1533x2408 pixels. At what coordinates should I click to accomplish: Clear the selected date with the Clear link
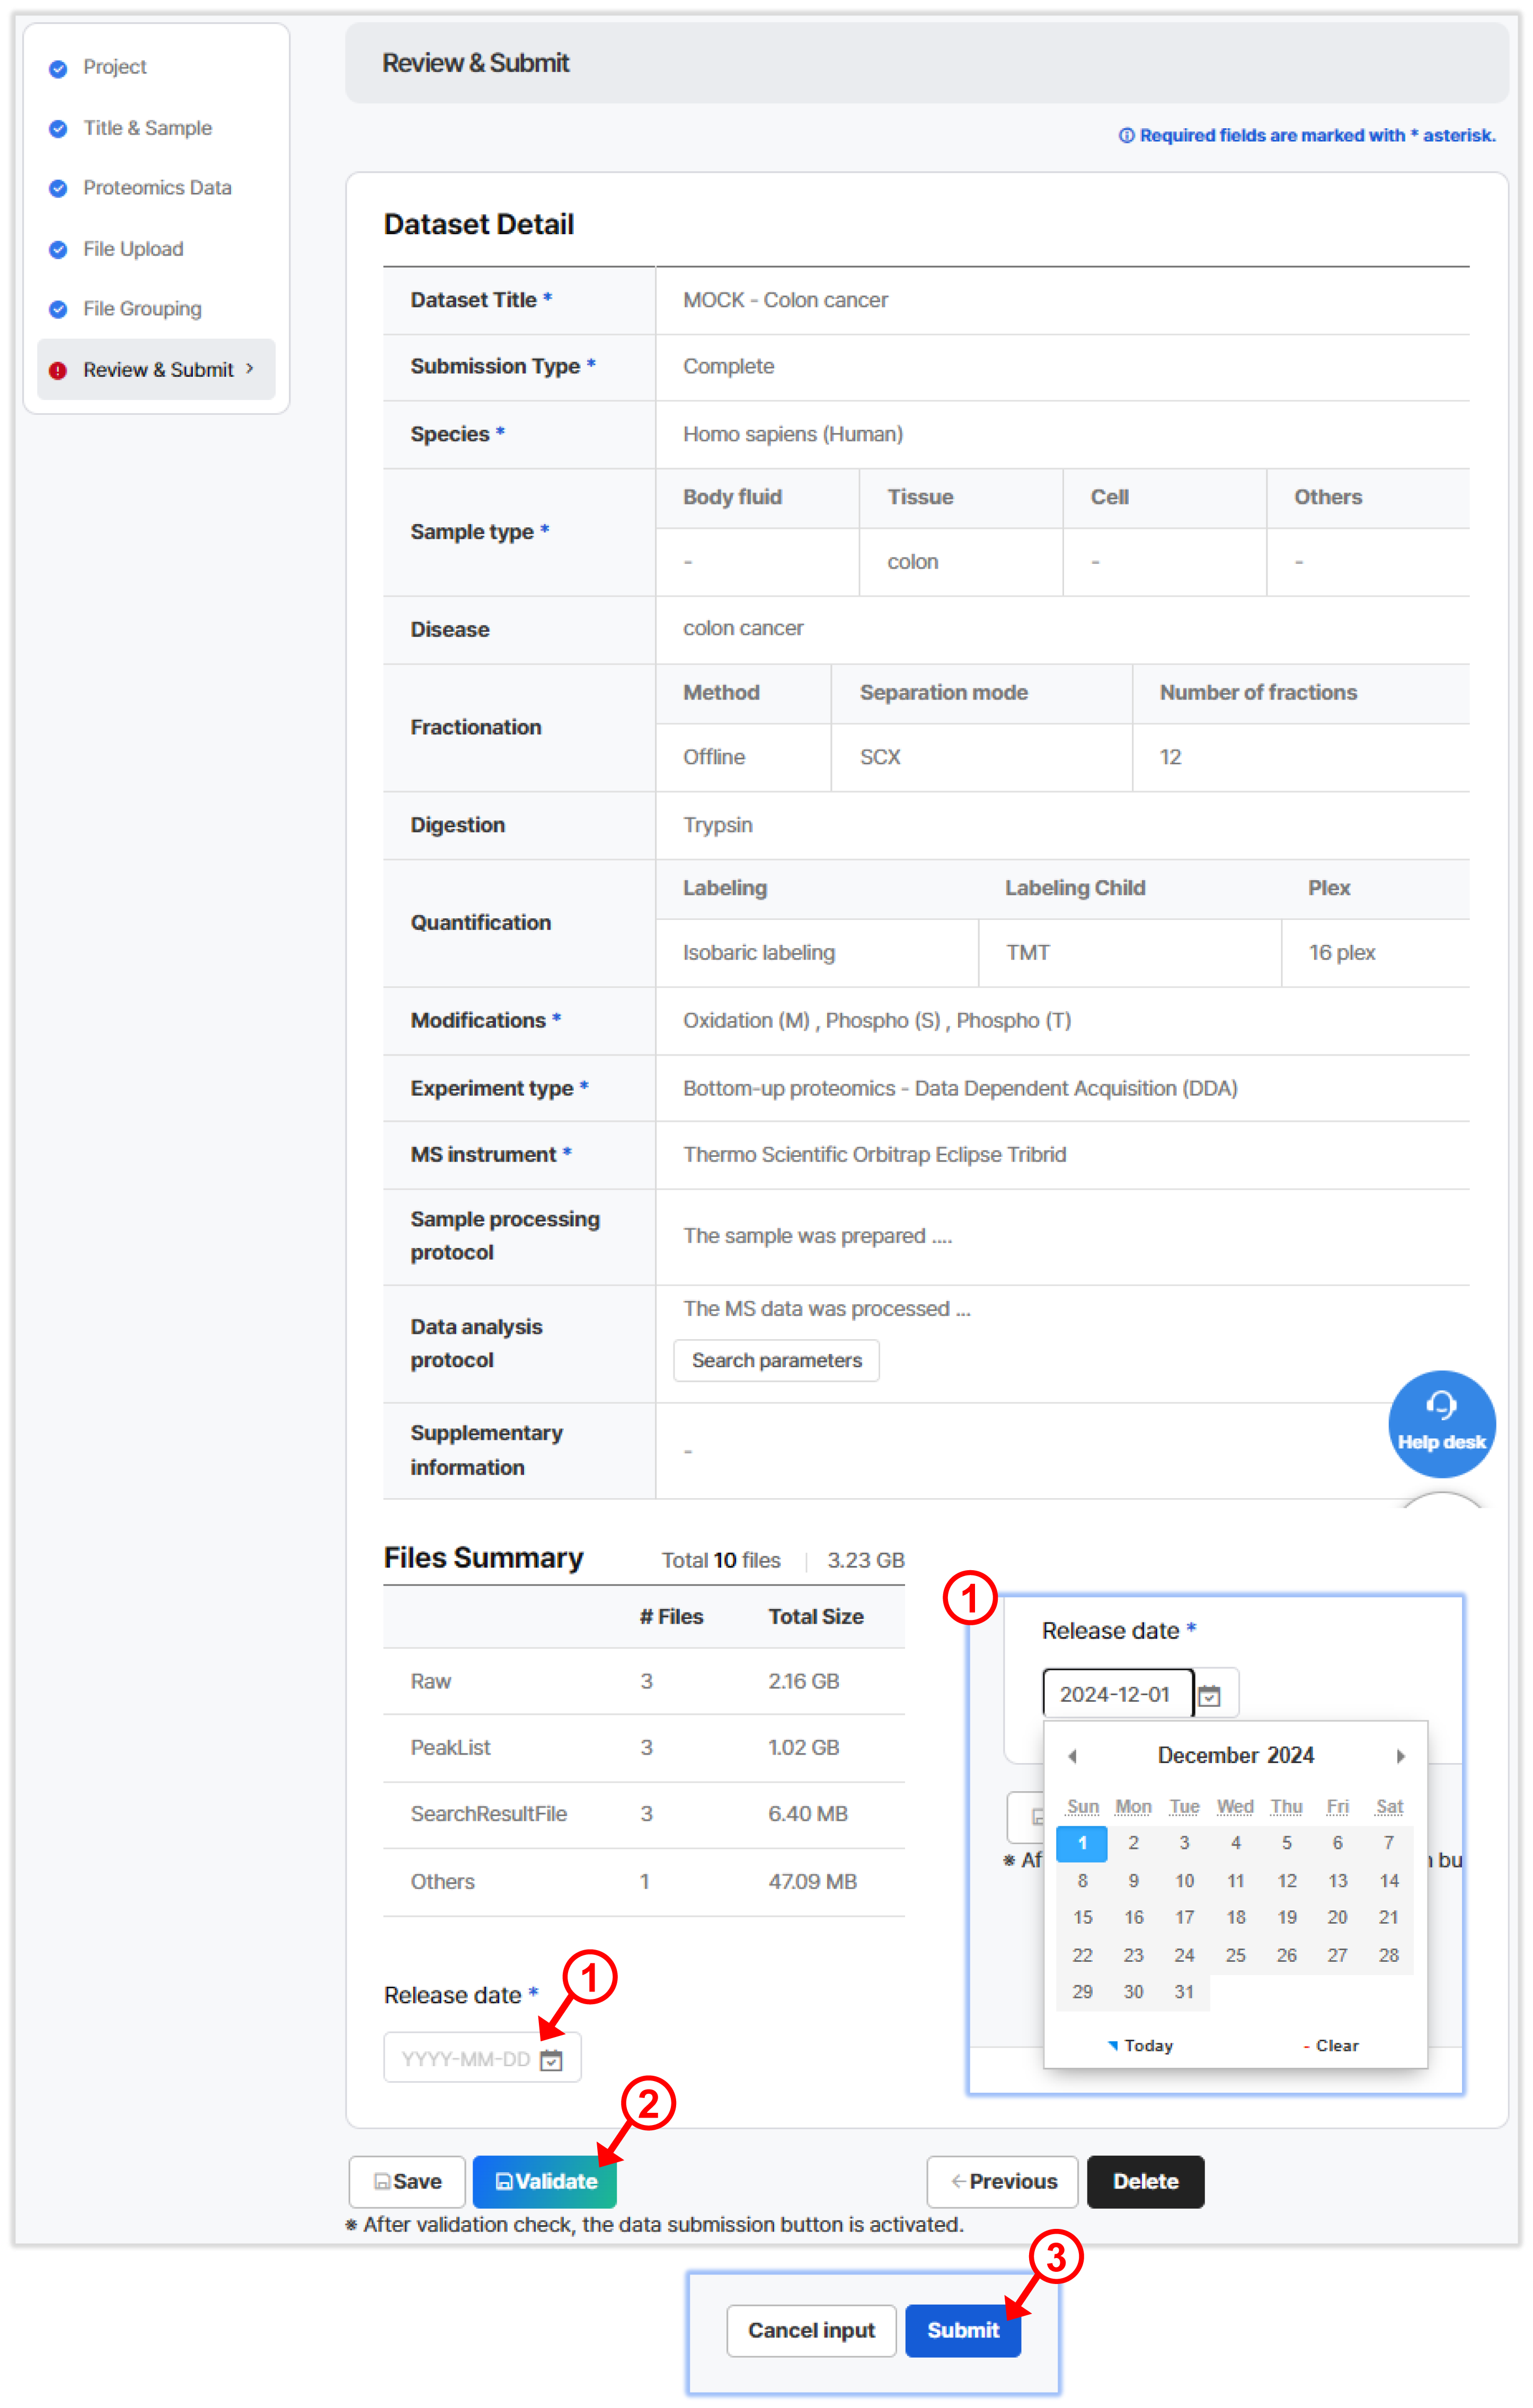coord(1333,2045)
